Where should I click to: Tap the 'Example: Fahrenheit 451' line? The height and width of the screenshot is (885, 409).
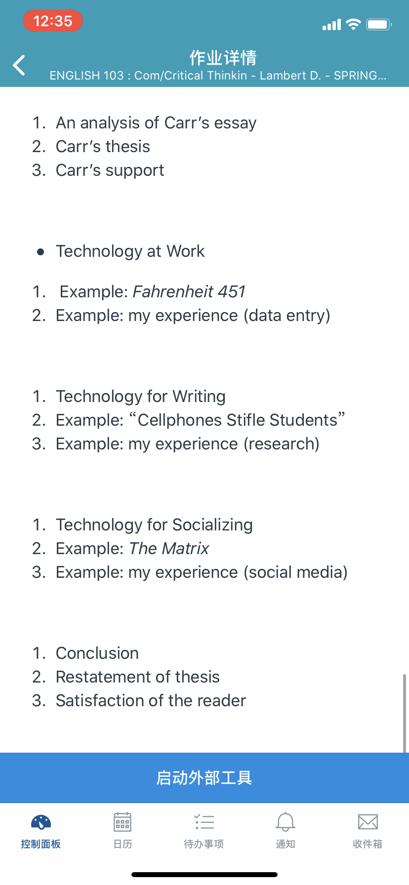coord(152,292)
